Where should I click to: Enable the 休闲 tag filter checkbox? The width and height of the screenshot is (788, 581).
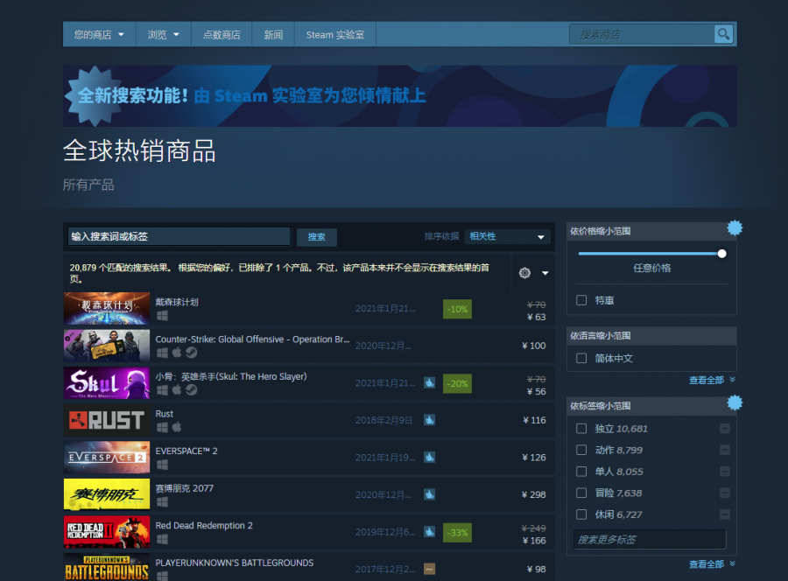click(581, 514)
